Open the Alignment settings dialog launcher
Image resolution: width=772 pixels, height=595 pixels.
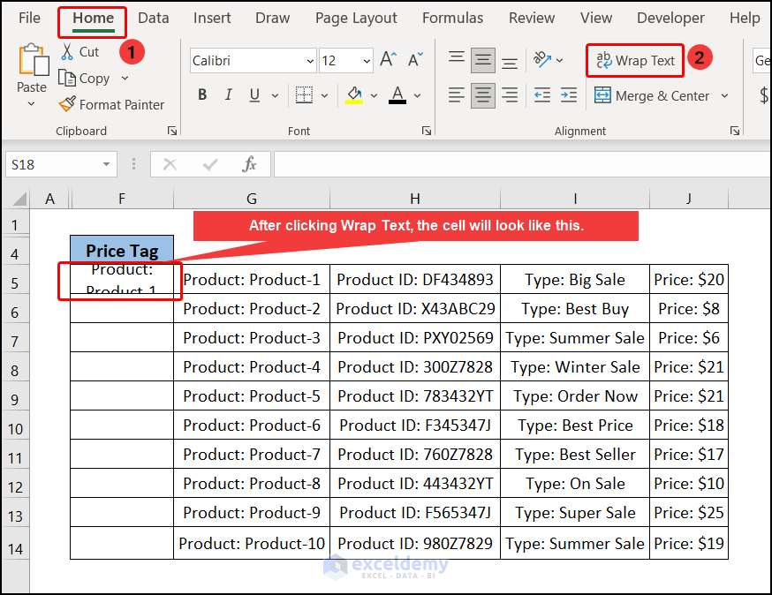point(735,131)
